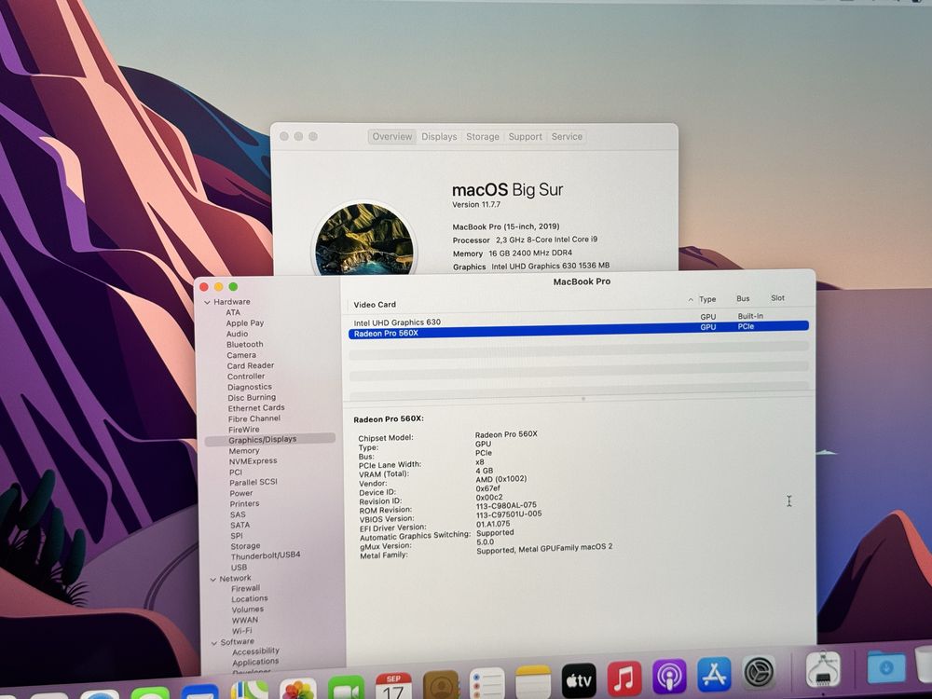Open the Calendar icon showing SEP 17

point(393,686)
